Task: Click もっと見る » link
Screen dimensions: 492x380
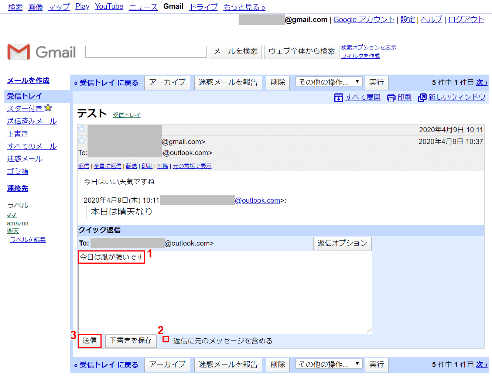Action: pos(244,7)
